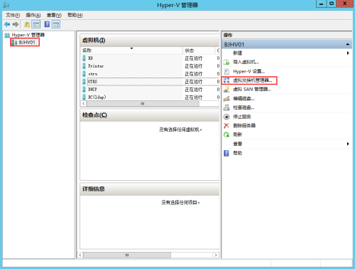Open 虚拟 SAN 管理器 icon
Screen dimensions: 355x269
click(x=226, y=90)
